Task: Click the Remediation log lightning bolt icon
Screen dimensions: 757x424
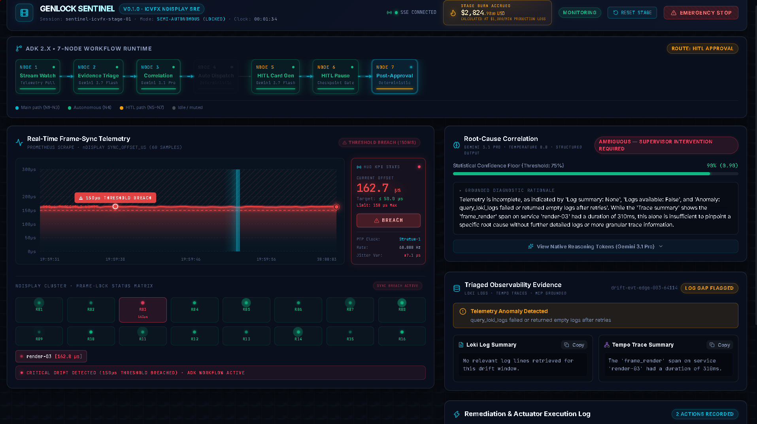Action: [457, 414]
